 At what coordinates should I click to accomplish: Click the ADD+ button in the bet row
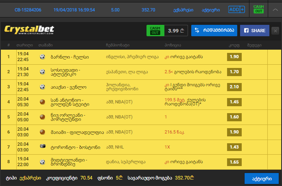coord(236,9)
